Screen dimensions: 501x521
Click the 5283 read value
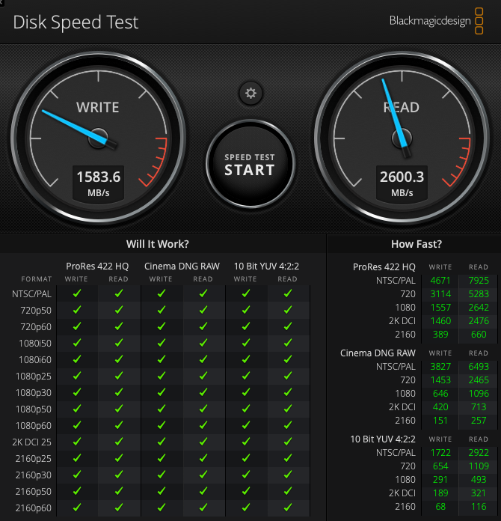click(479, 294)
